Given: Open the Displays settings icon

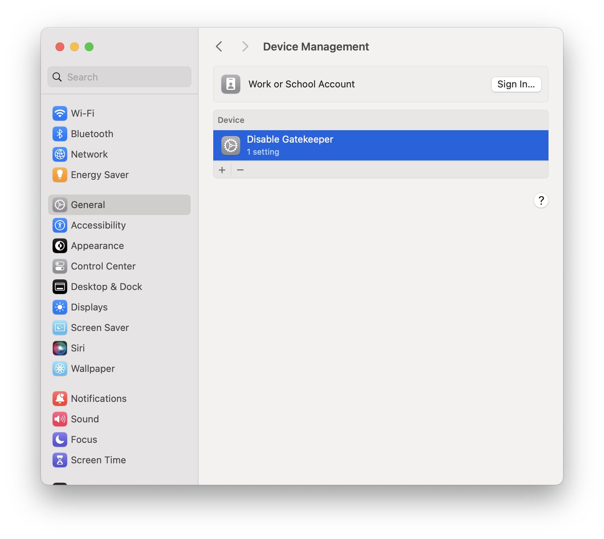Looking at the screenshot, I should click(x=60, y=307).
